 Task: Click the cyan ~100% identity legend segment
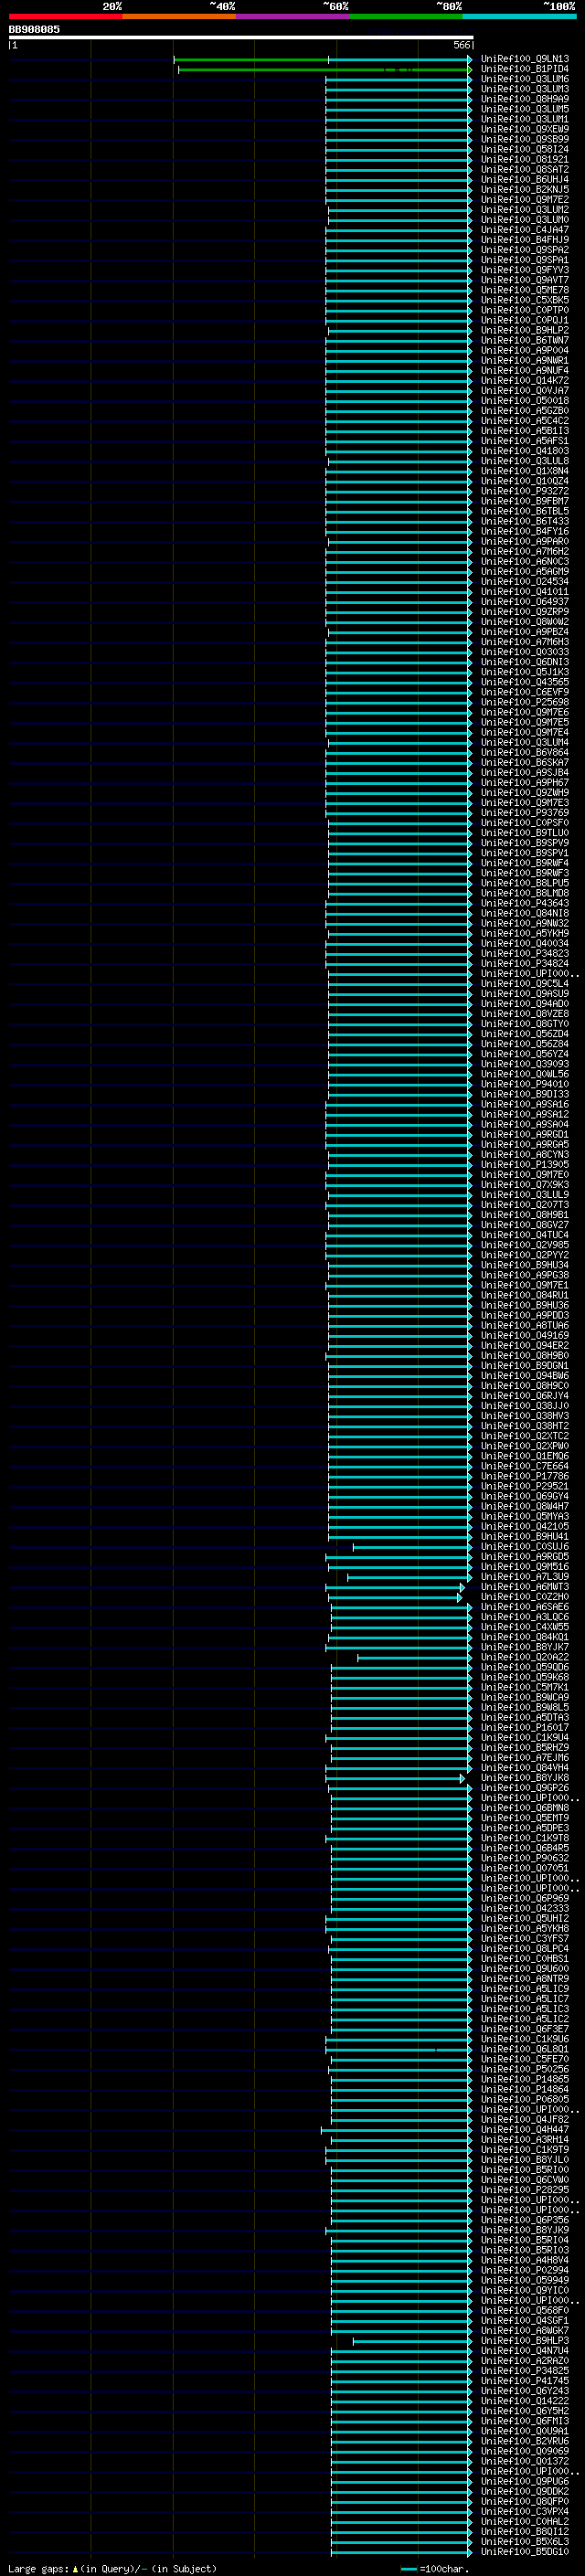(x=519, y=16)
